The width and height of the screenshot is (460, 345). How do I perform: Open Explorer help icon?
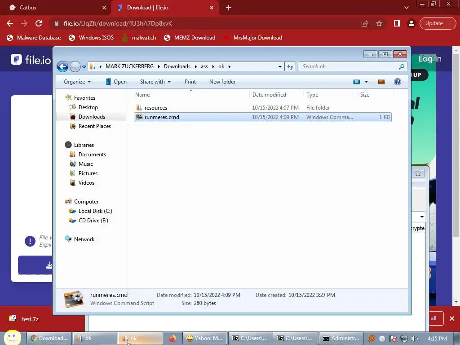pos(397,82)
